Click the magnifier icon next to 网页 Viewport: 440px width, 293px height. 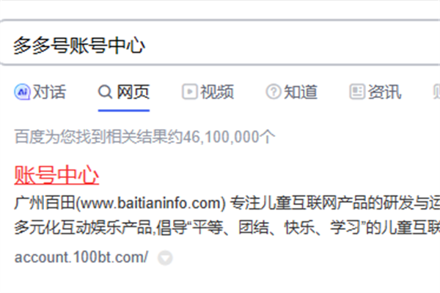click(x=105, y=92)
